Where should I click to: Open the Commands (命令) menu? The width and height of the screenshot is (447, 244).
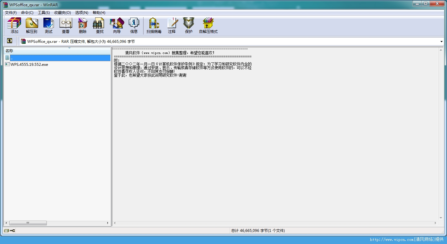pyautogui.click(x=27, y=12)
